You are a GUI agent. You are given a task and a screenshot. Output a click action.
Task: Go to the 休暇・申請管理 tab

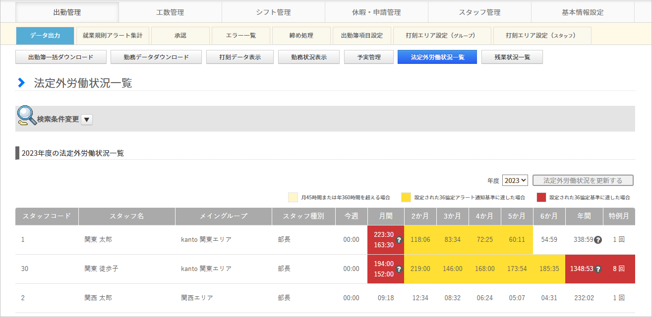click(376, 12)
